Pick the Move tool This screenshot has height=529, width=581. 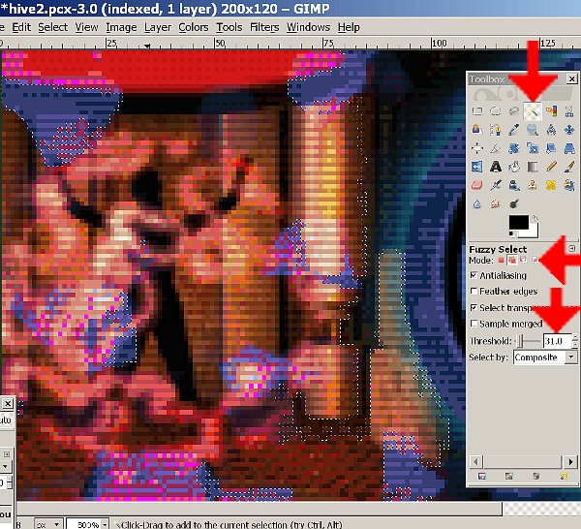point(568,130)
